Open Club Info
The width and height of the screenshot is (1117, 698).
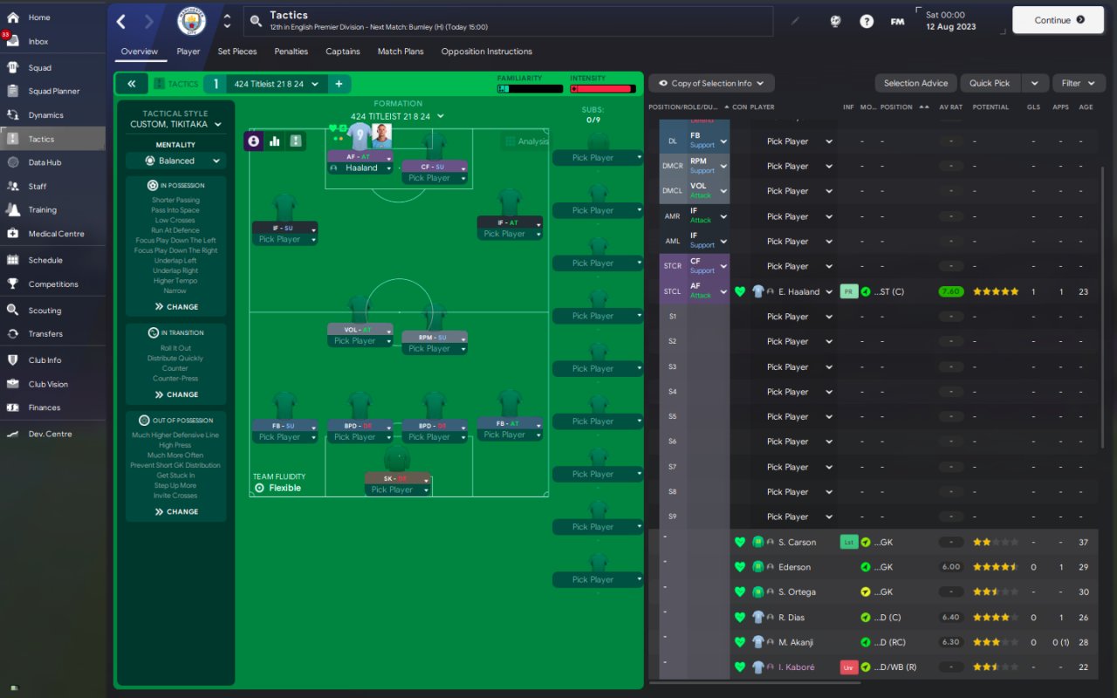(45, 360)
